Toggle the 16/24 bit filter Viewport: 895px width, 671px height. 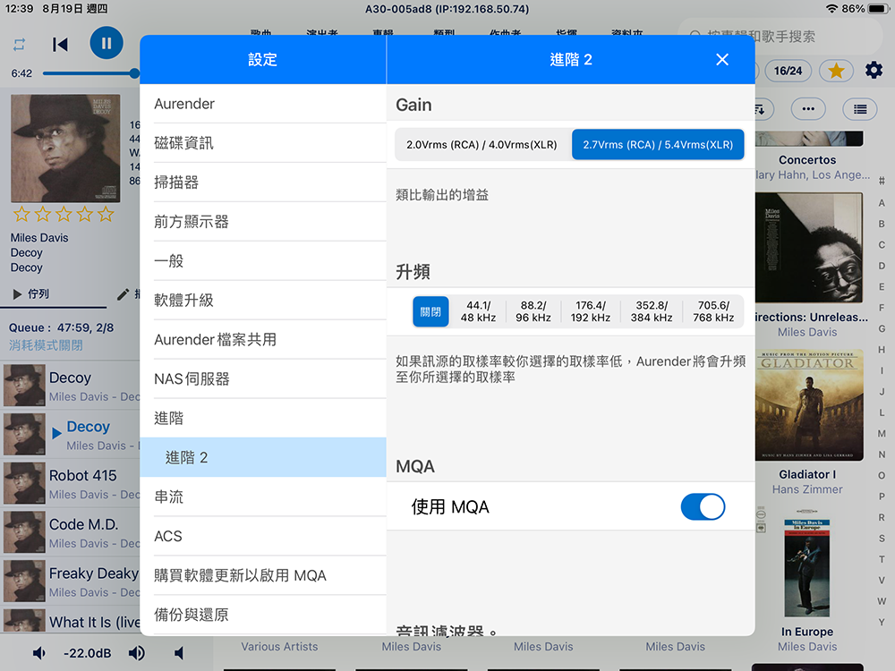[788, 71]
